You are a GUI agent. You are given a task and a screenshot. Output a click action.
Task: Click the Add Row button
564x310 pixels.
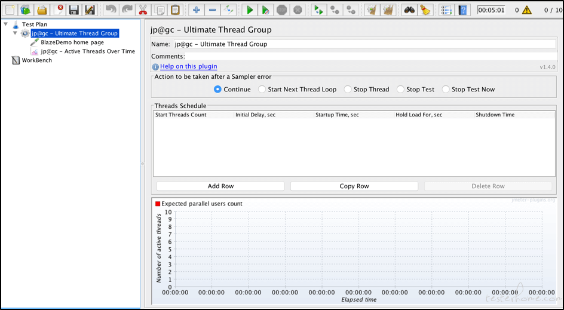click(220, 186)
